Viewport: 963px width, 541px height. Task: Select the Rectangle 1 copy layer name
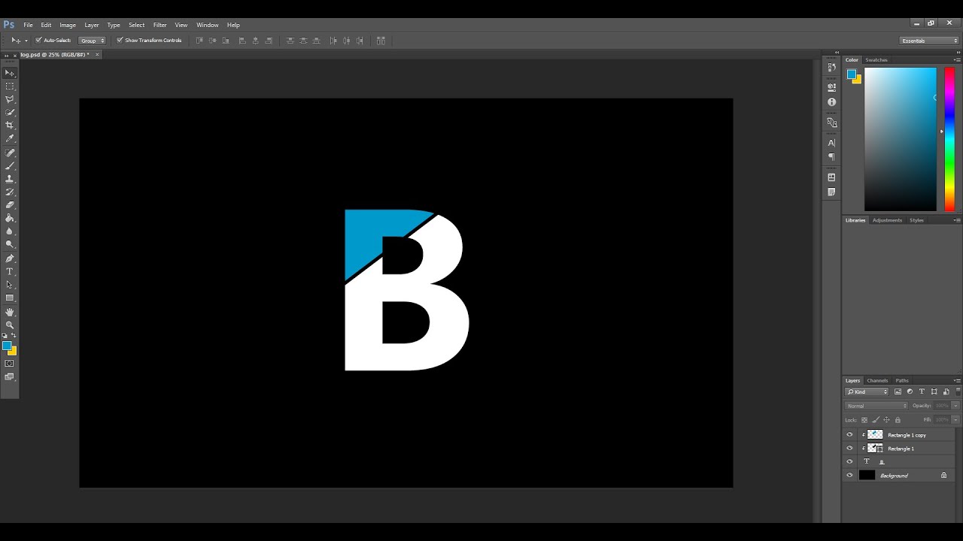(x=907, y=435)
